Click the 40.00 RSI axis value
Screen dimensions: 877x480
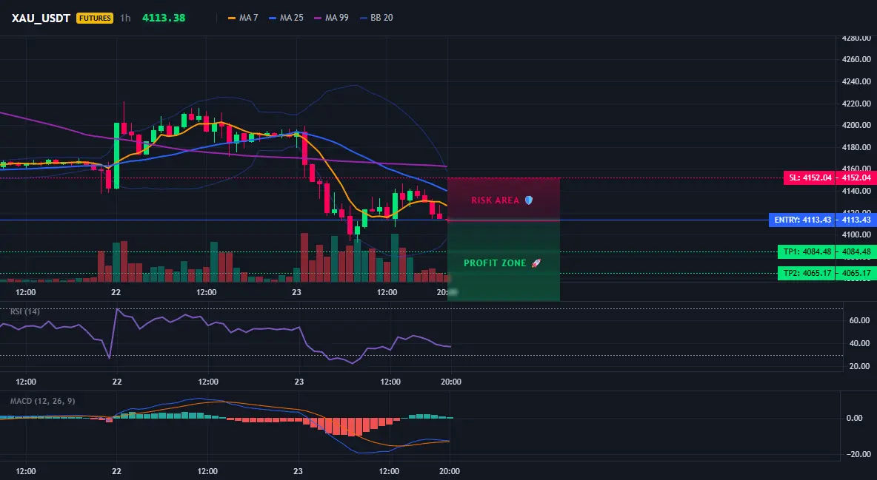click(860, 344)
